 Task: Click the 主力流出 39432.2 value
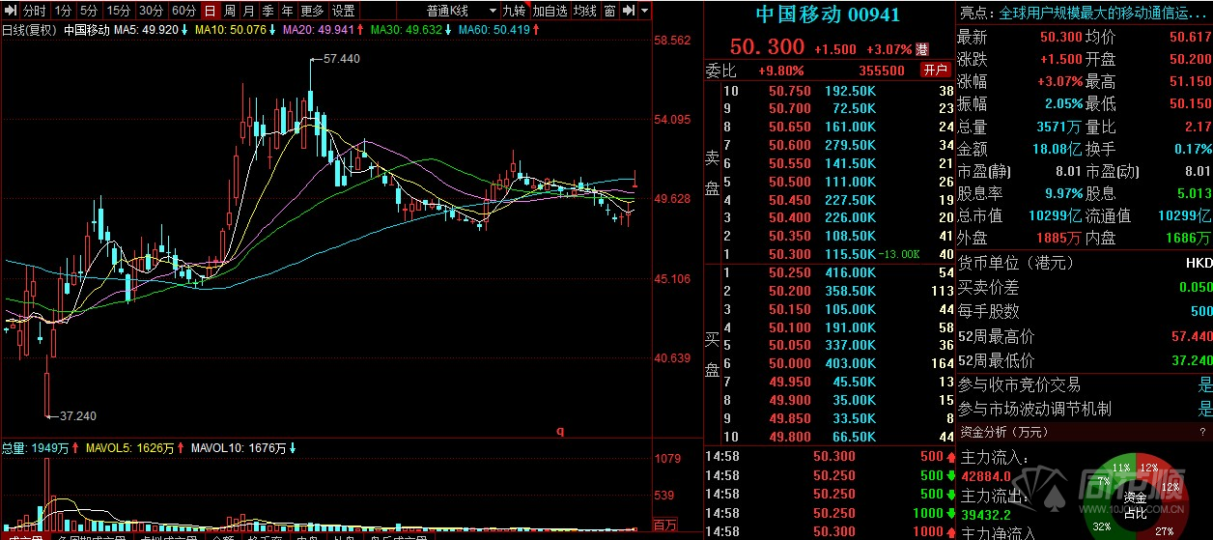(x=984, y=514)
